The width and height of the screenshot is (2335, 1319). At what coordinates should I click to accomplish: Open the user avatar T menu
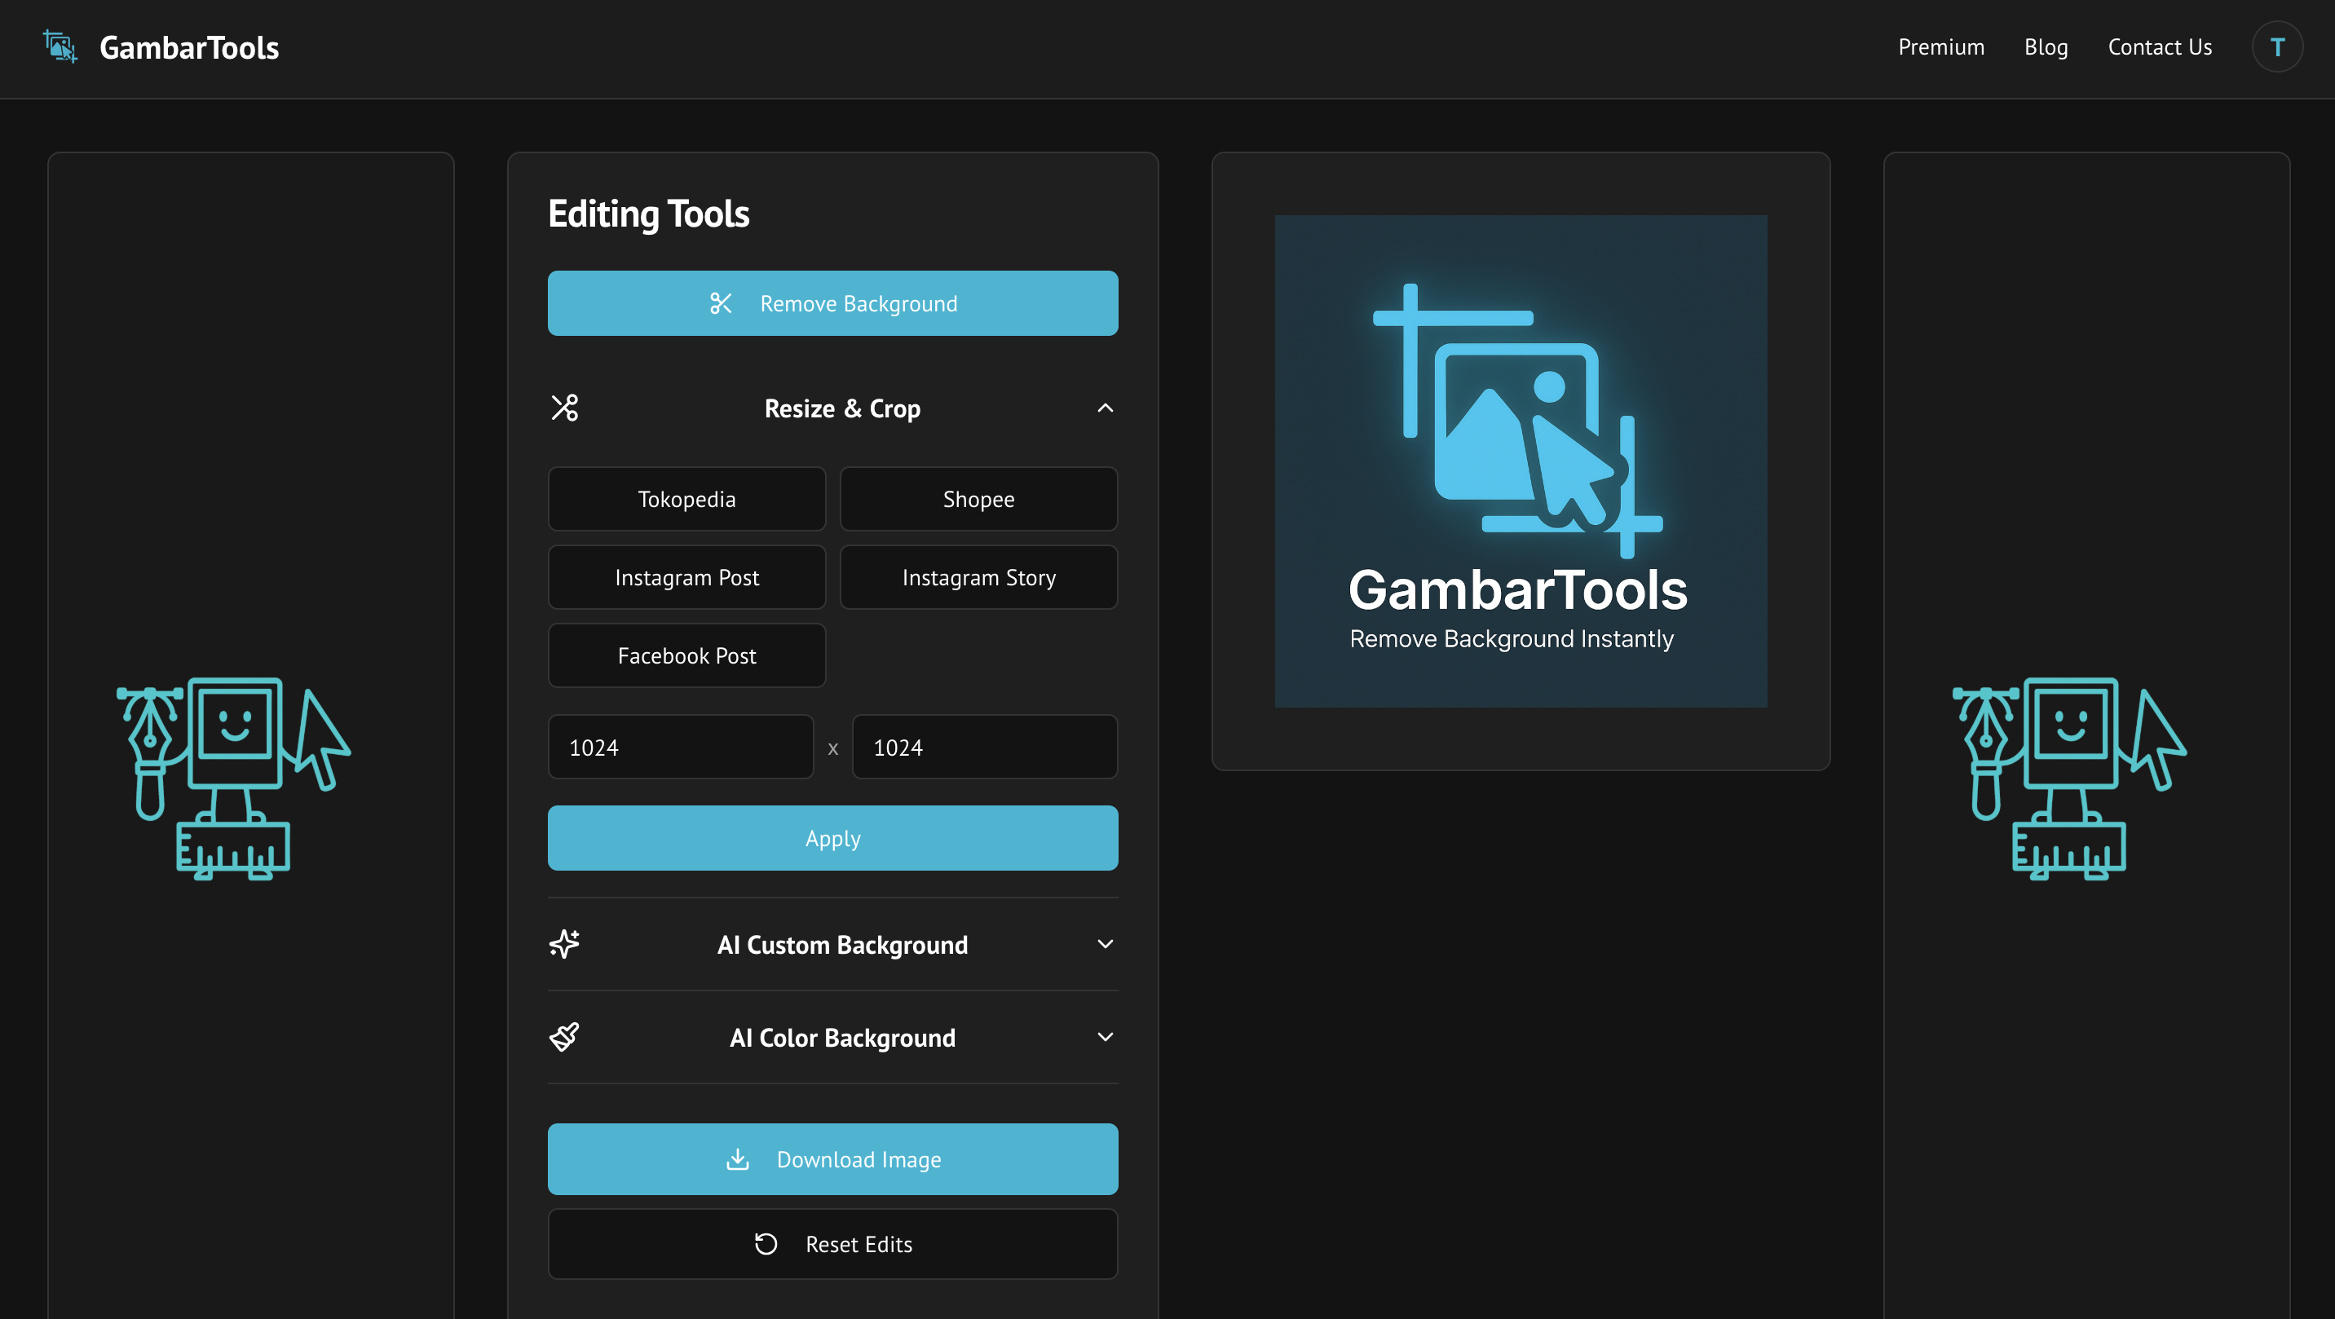[x=2277, y=47]
